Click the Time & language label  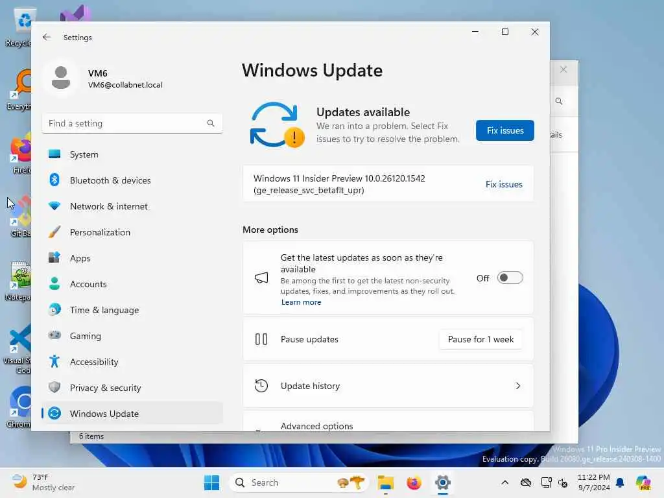[x=104, y=310]
